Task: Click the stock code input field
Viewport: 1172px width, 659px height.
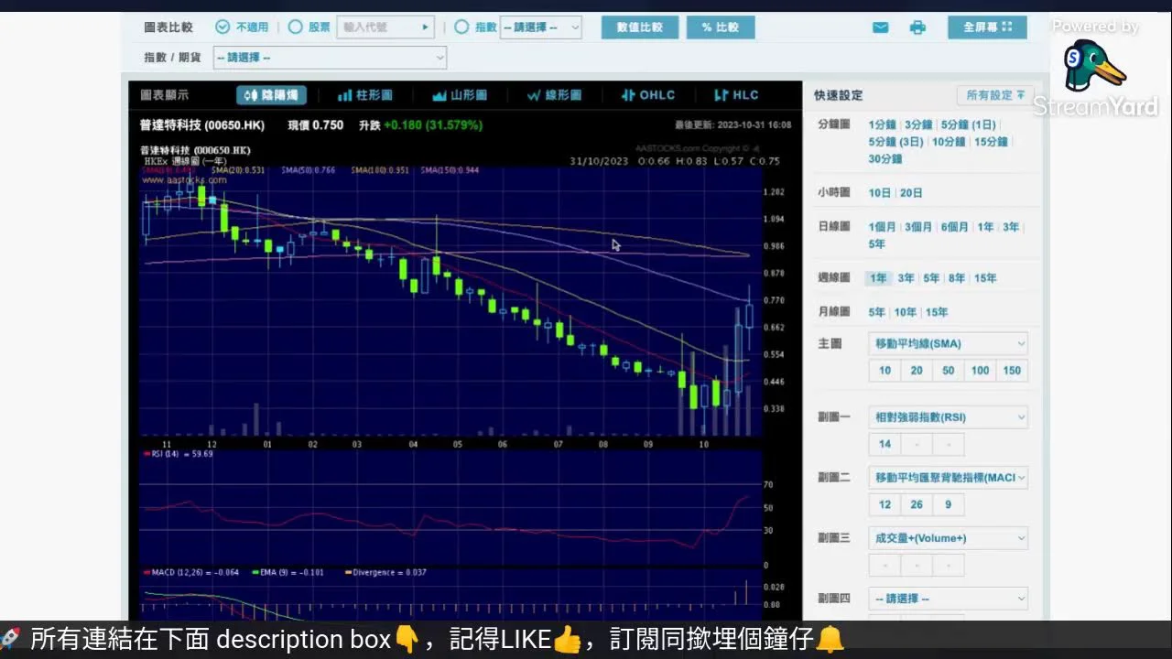Action: pyautogui.click(x=380, y=27)
